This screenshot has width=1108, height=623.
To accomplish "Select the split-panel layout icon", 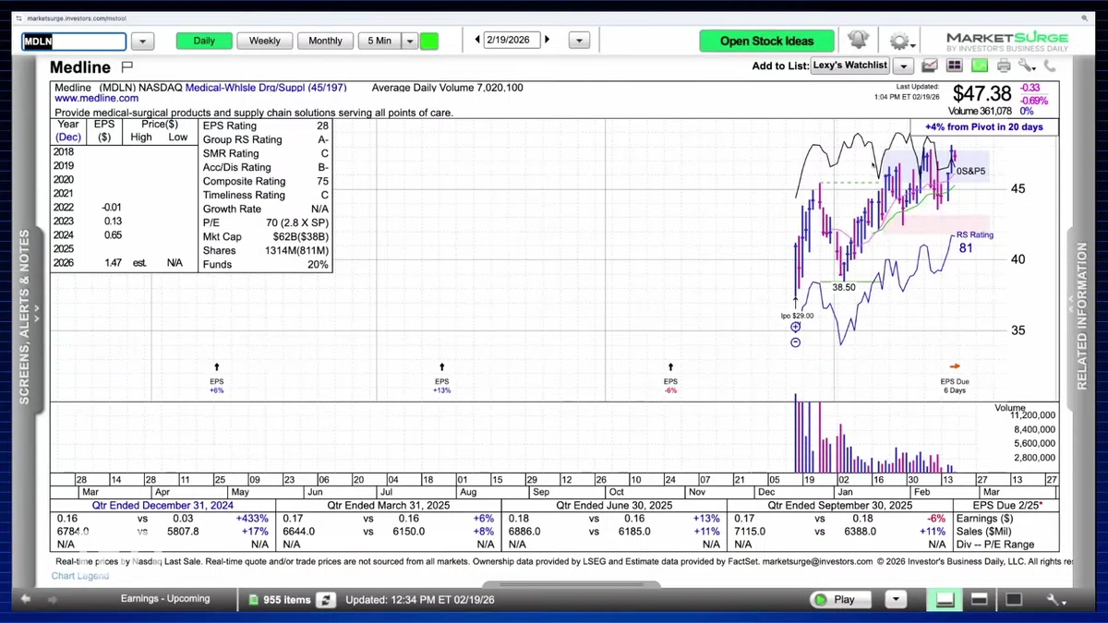I will point(979,599).
